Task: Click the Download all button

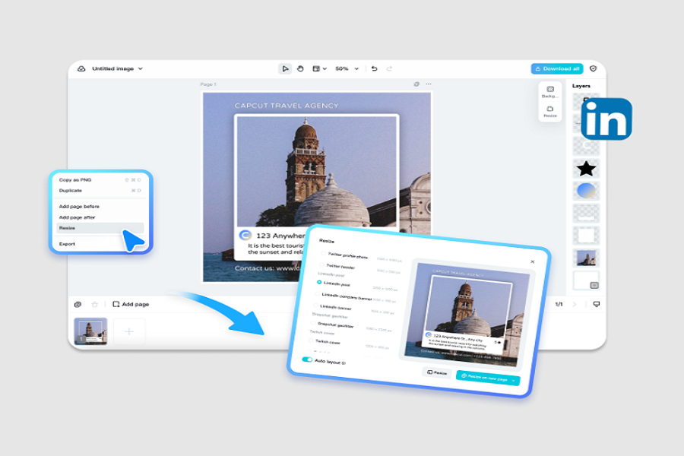Action: (x=557, y=69)
